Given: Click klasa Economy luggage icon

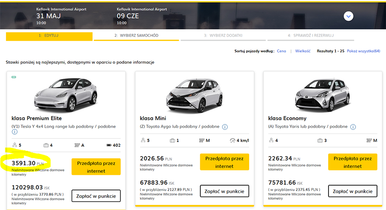Looking at the screenshot, I should tap(320, 140).
